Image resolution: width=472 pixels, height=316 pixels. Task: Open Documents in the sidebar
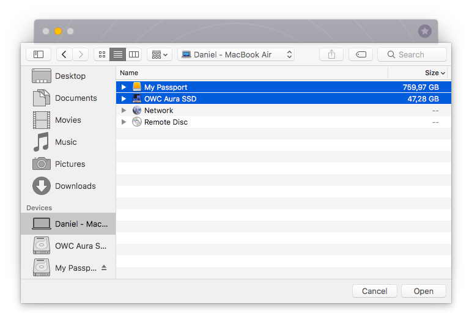68,98
